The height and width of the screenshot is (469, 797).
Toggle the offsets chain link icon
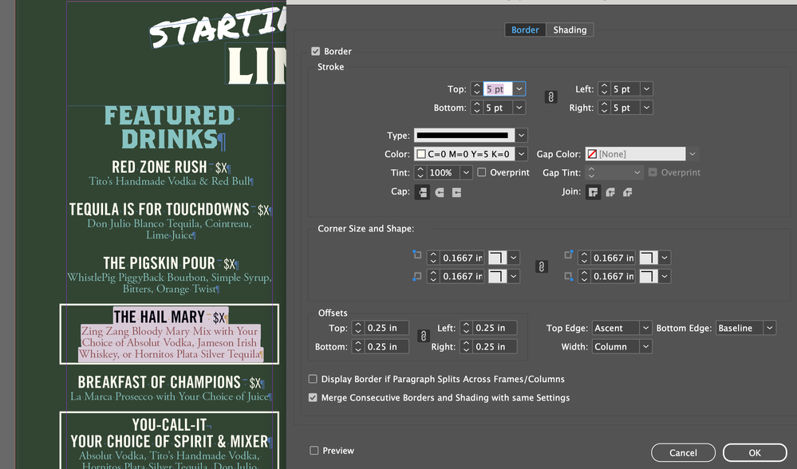coord(424,336)
